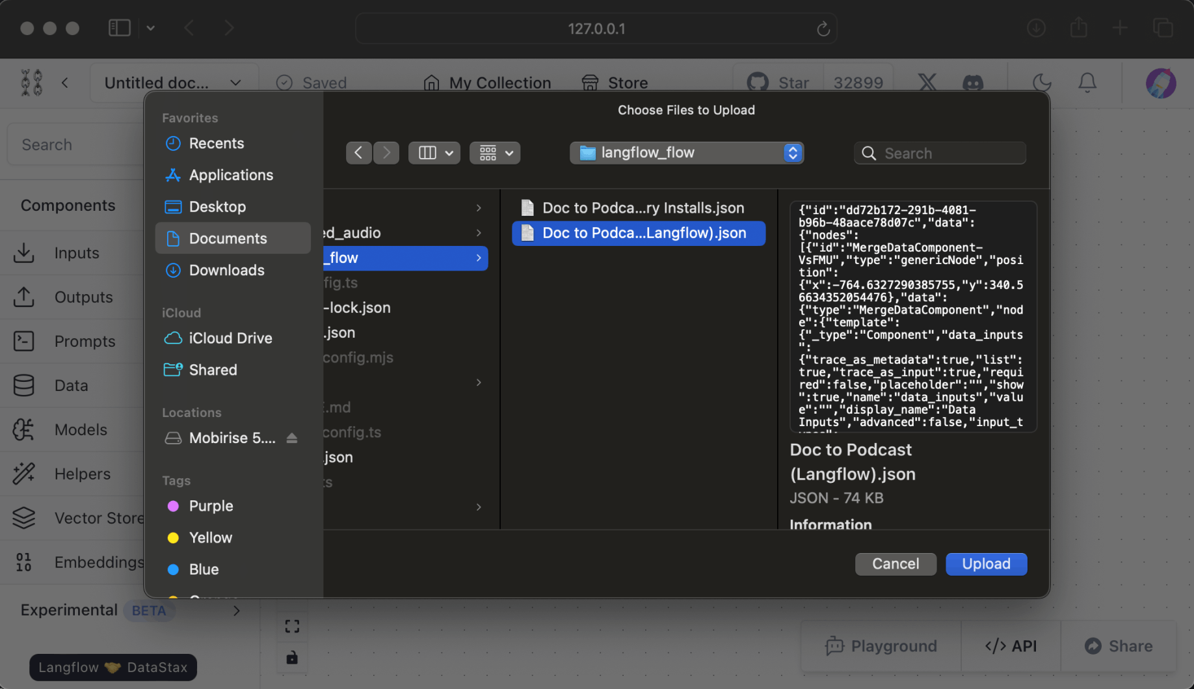This screenshot has width=1194, height=689.
Task: Select the Doc to Podca...Langflow).json file
Action: 639,233
